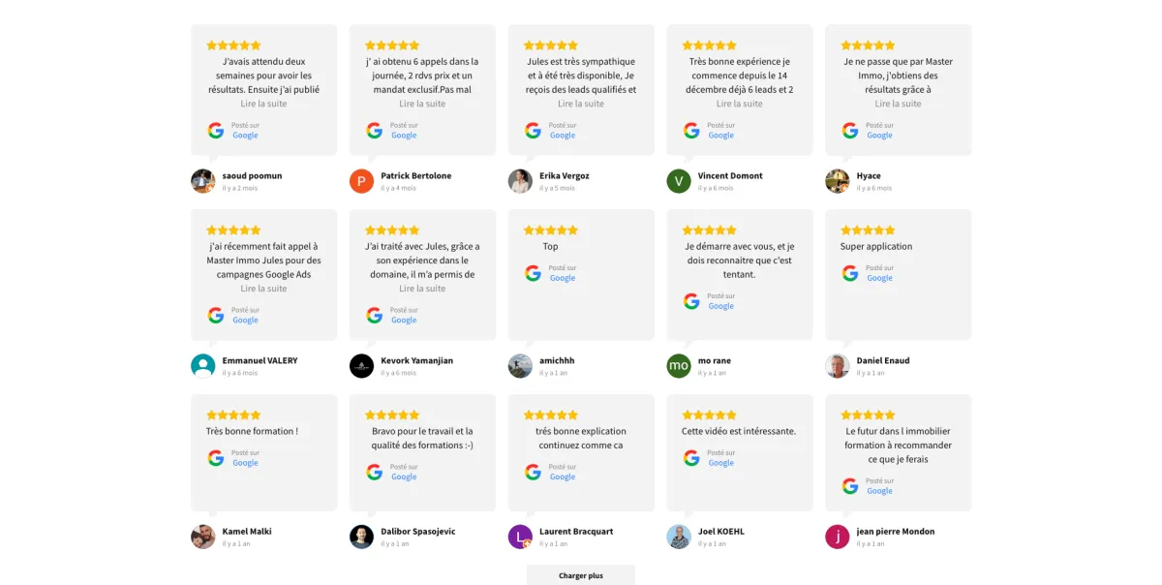Click the star rating in Dalibor Spasojevic's review
1162x585 pixels.
[x=392, y=415]
